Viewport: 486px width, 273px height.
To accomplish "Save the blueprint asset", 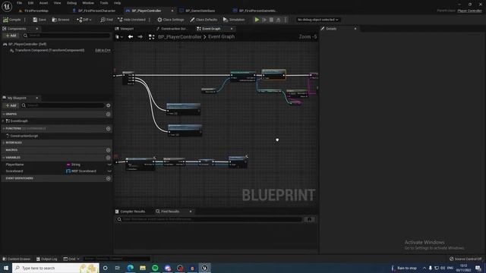I will (39, 20).
